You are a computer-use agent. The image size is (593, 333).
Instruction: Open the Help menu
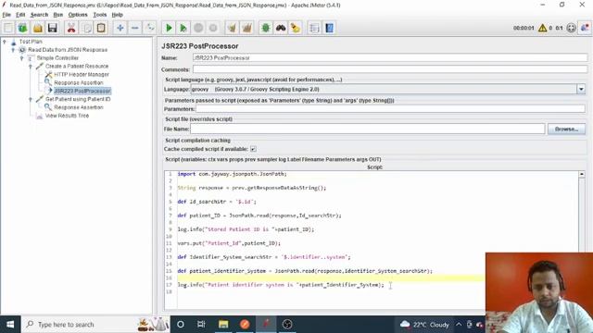tap(118, 15)
